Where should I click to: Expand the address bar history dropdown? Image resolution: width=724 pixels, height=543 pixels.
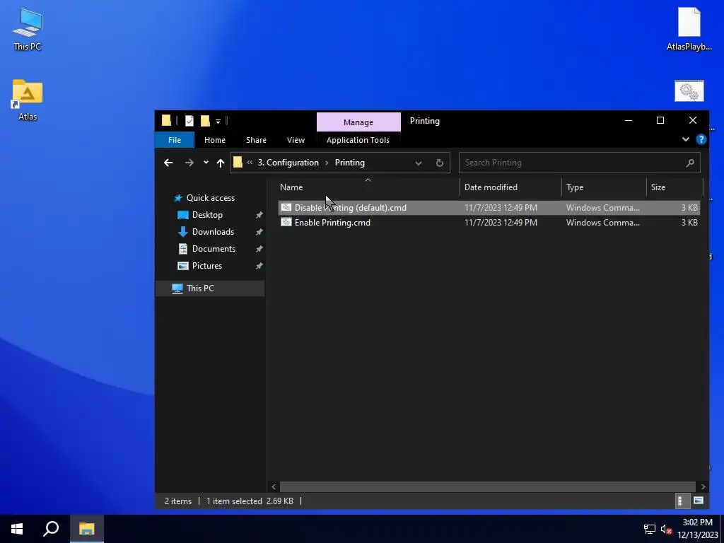419,163
